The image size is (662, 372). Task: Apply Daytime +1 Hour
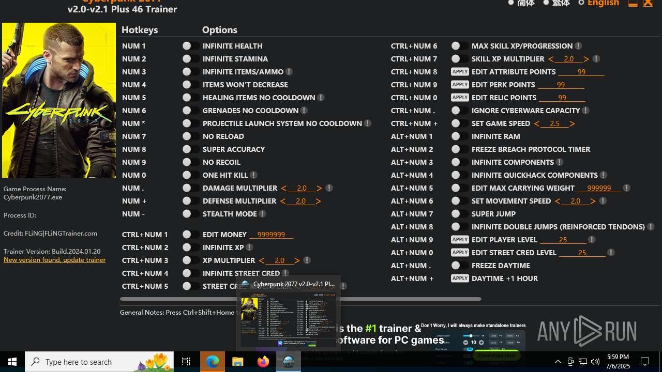coord(460,278)
